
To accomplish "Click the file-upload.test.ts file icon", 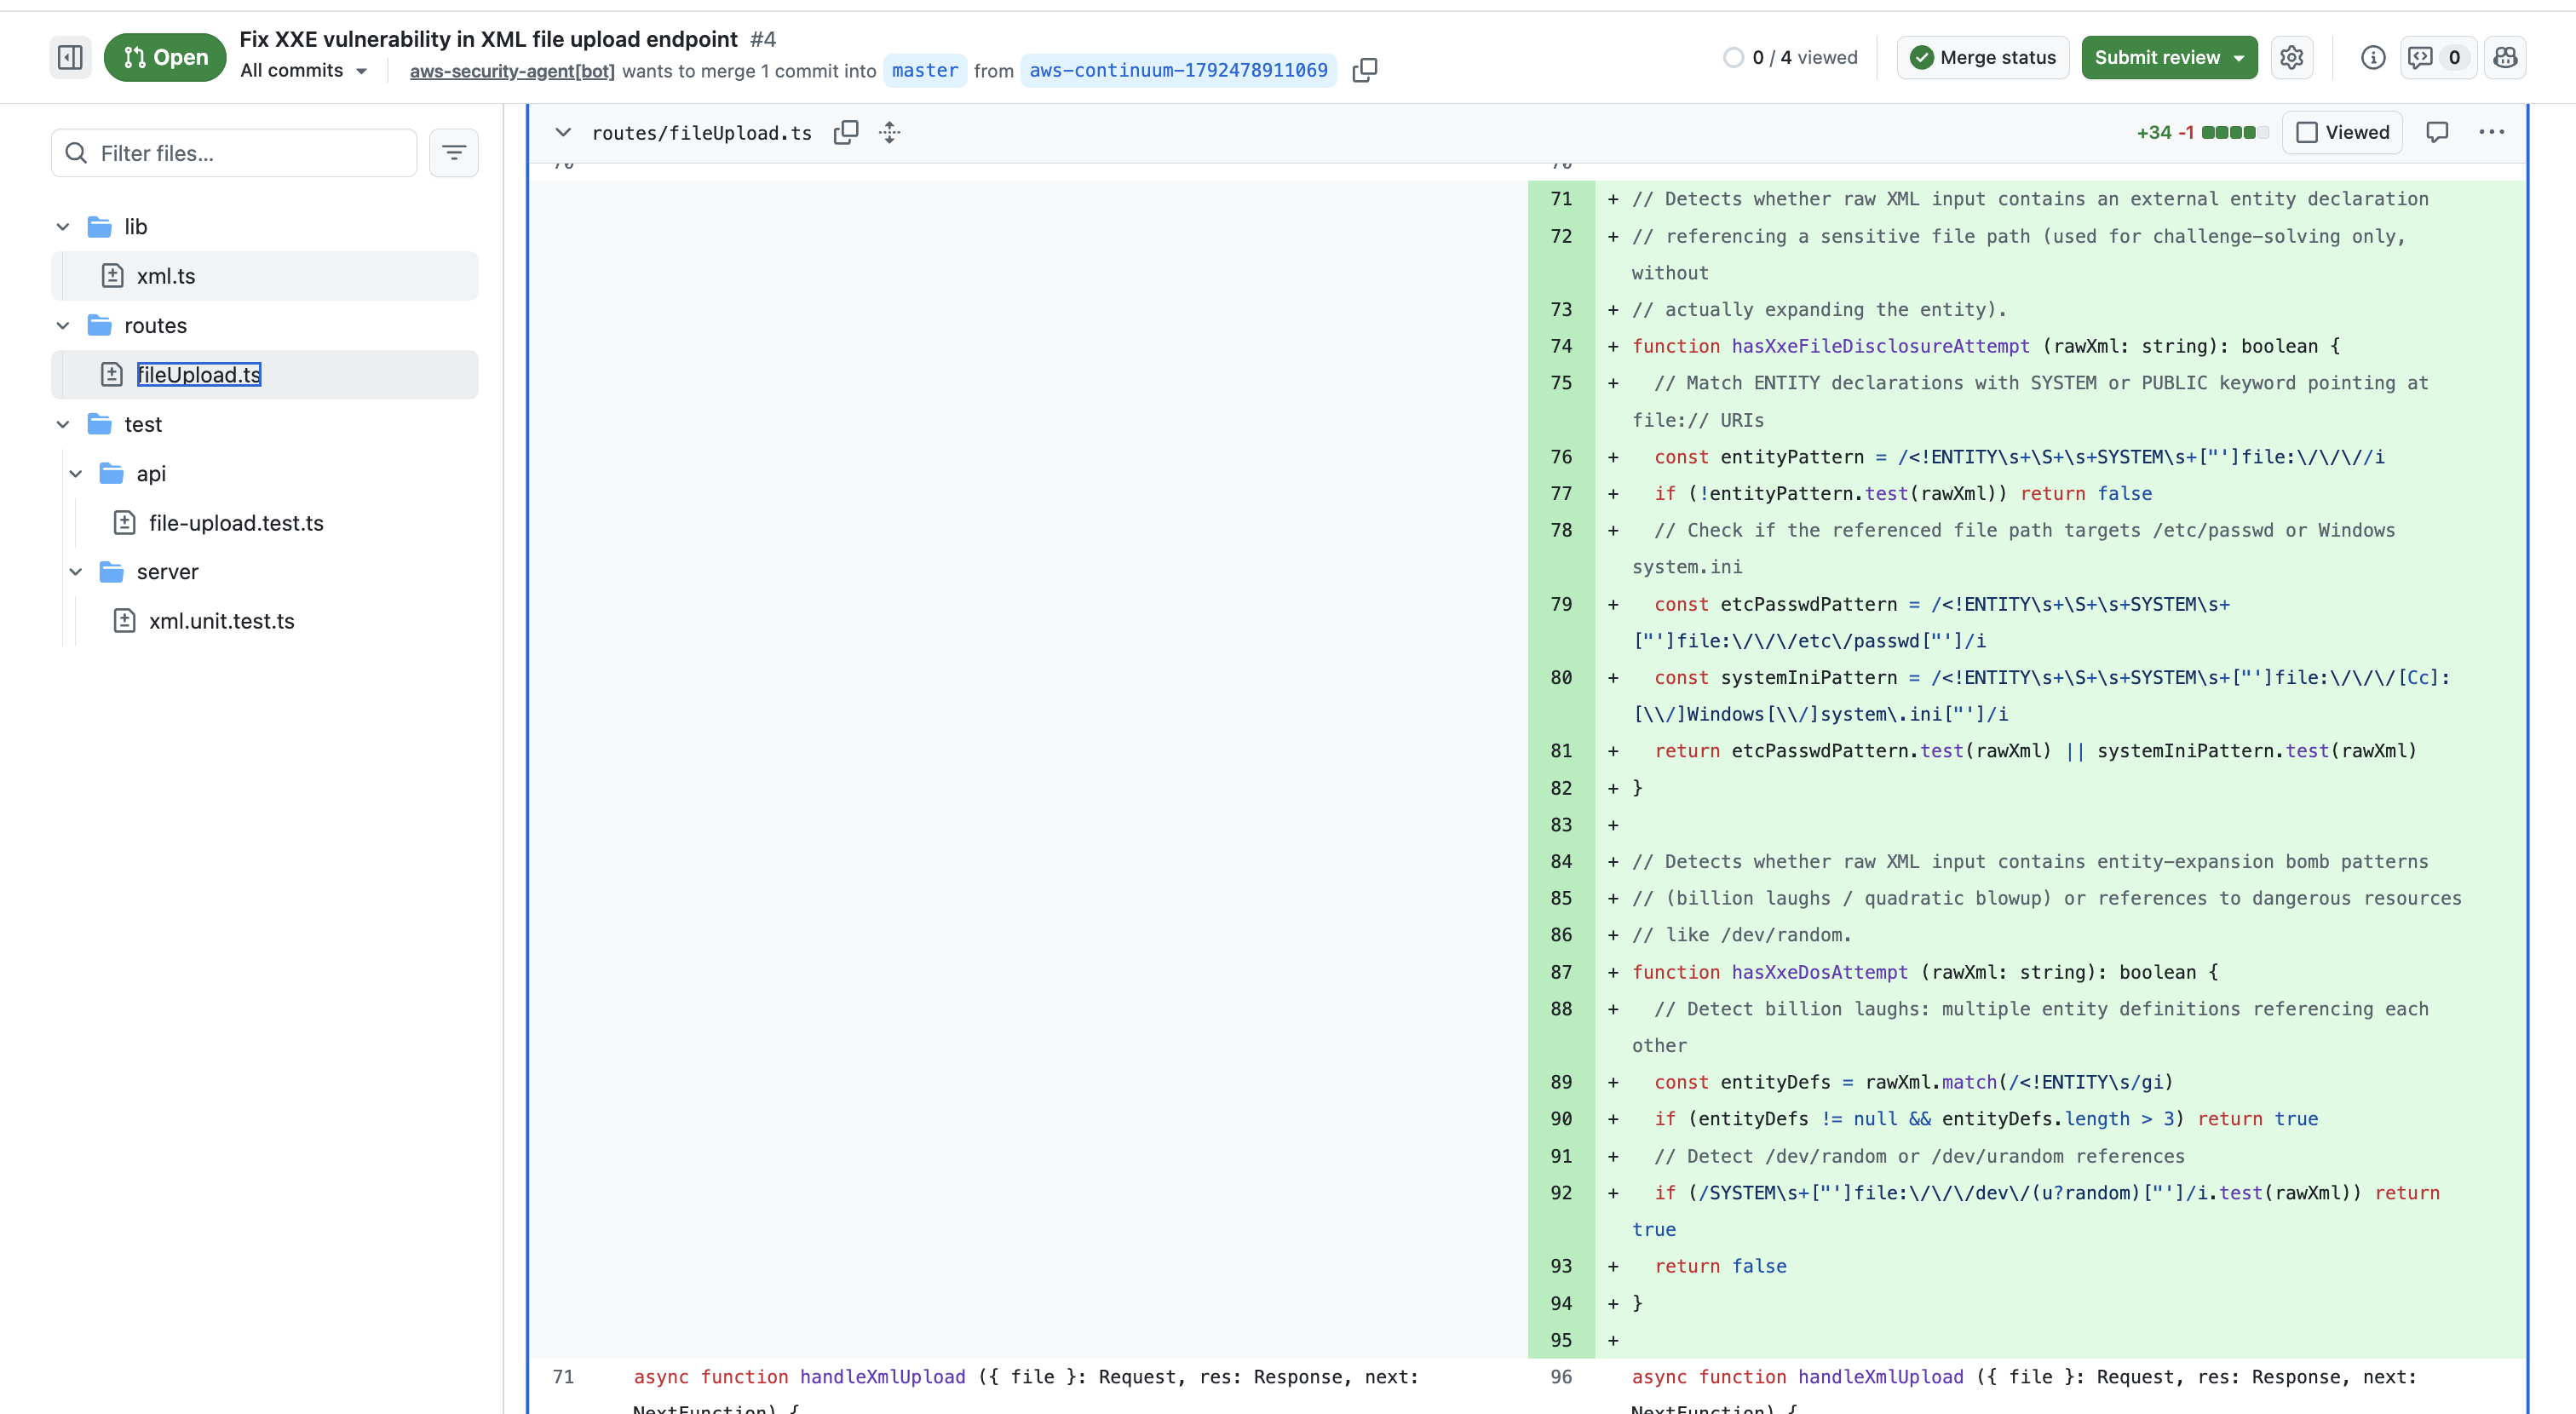I will click(125, 523).
